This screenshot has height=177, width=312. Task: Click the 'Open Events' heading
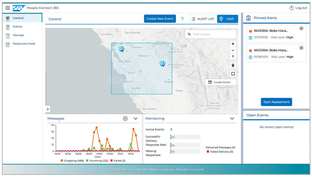tap(257, 115)
